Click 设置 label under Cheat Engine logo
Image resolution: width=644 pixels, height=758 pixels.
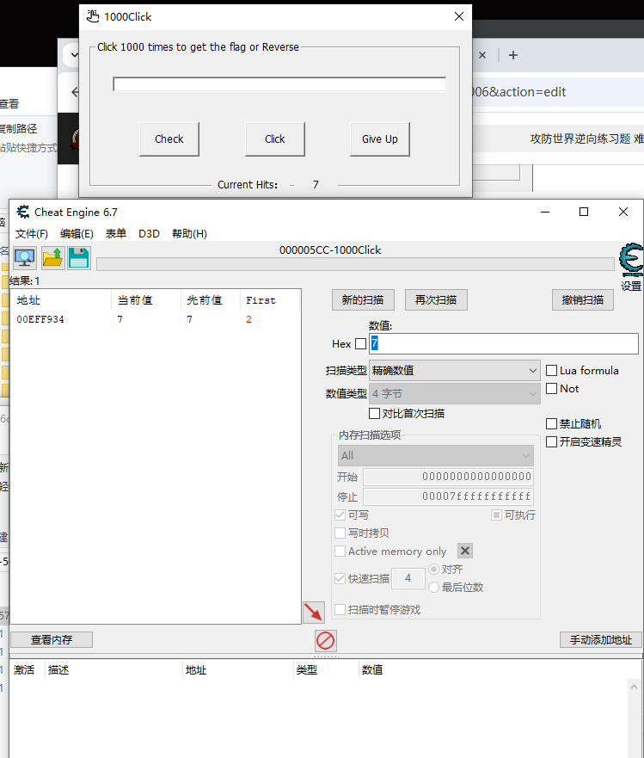[631, 286]
